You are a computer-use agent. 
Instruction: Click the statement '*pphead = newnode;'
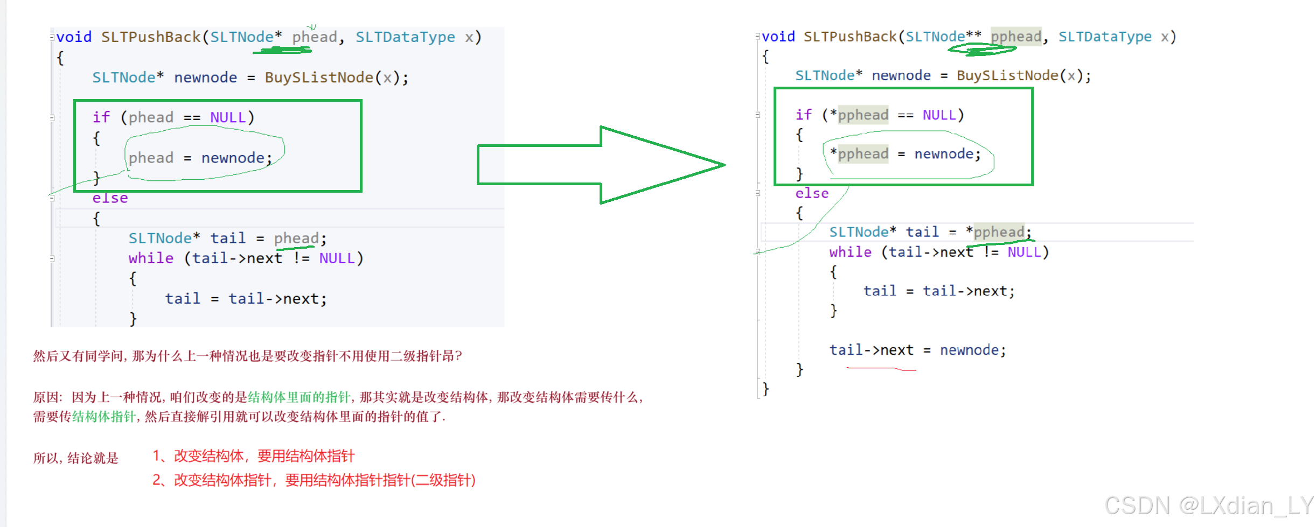coord(906,154)
